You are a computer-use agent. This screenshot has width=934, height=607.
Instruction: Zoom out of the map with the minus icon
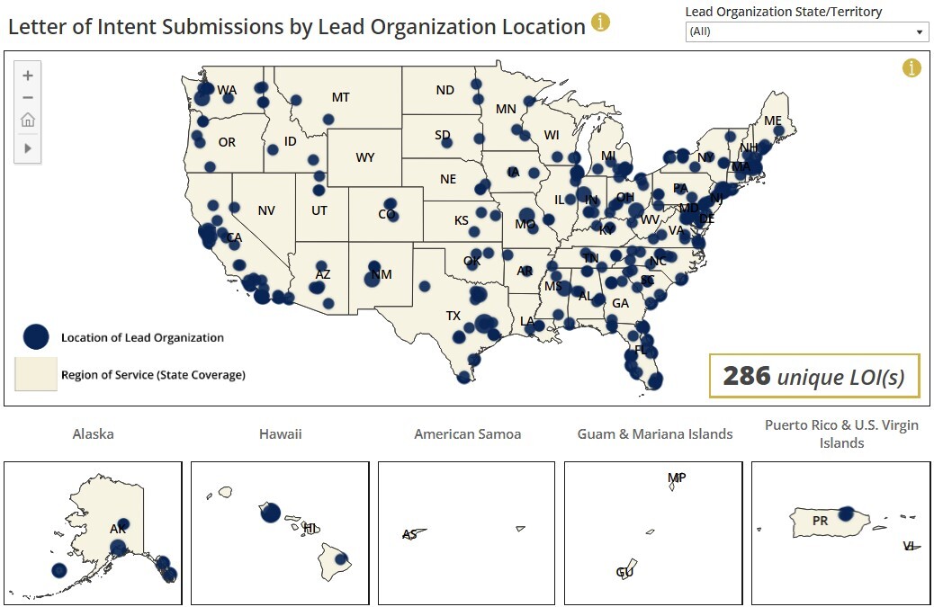pos(27,97)
